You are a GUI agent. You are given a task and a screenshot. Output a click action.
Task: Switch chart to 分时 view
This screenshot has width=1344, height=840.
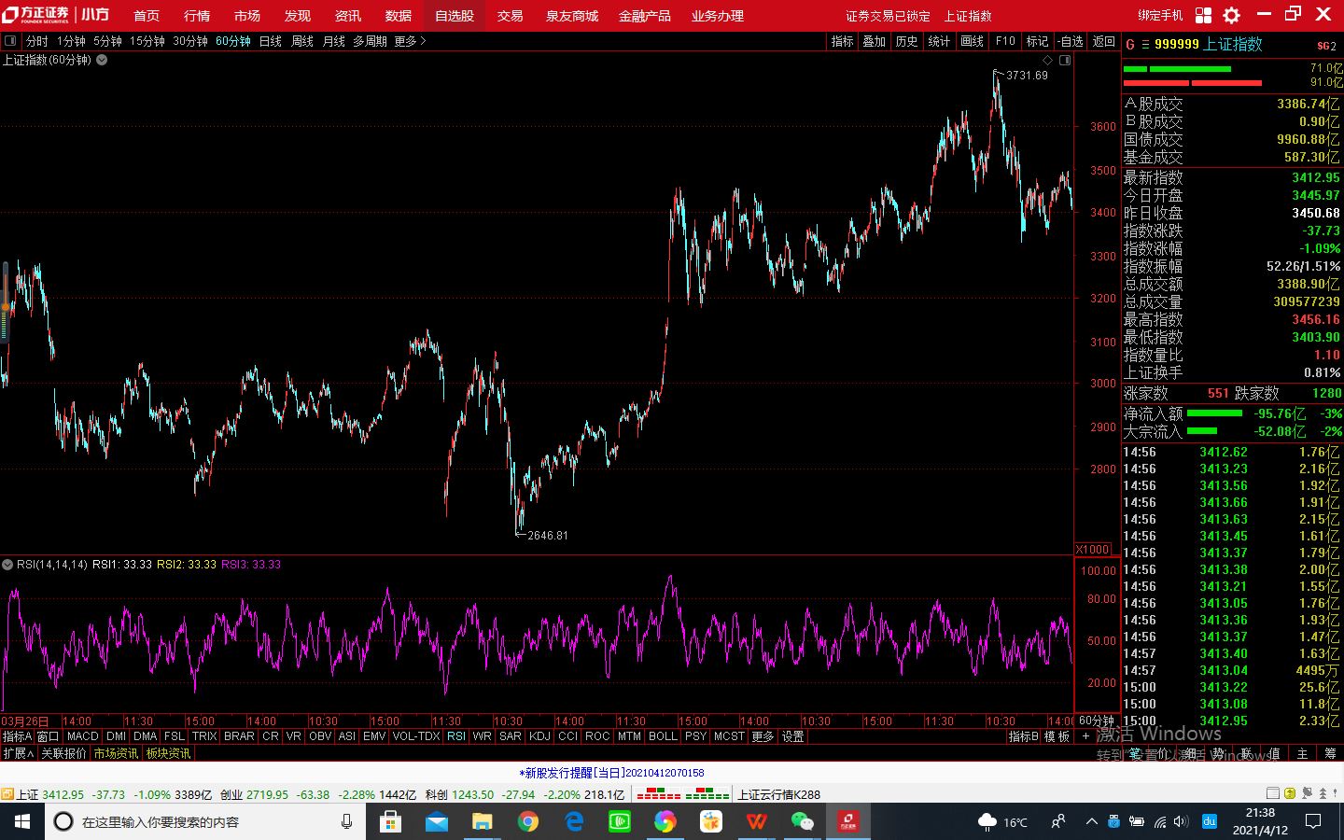click(37, 41)
